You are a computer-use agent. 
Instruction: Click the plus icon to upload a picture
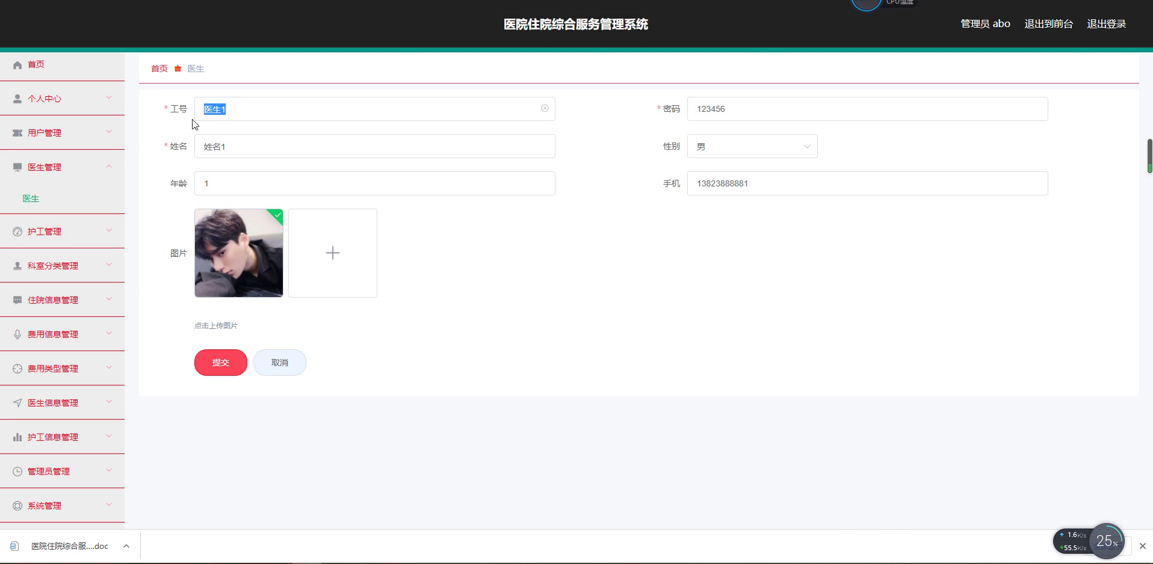point(333,253)
